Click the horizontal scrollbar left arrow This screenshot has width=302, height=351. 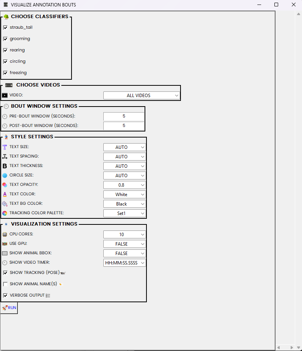[279, 348]
